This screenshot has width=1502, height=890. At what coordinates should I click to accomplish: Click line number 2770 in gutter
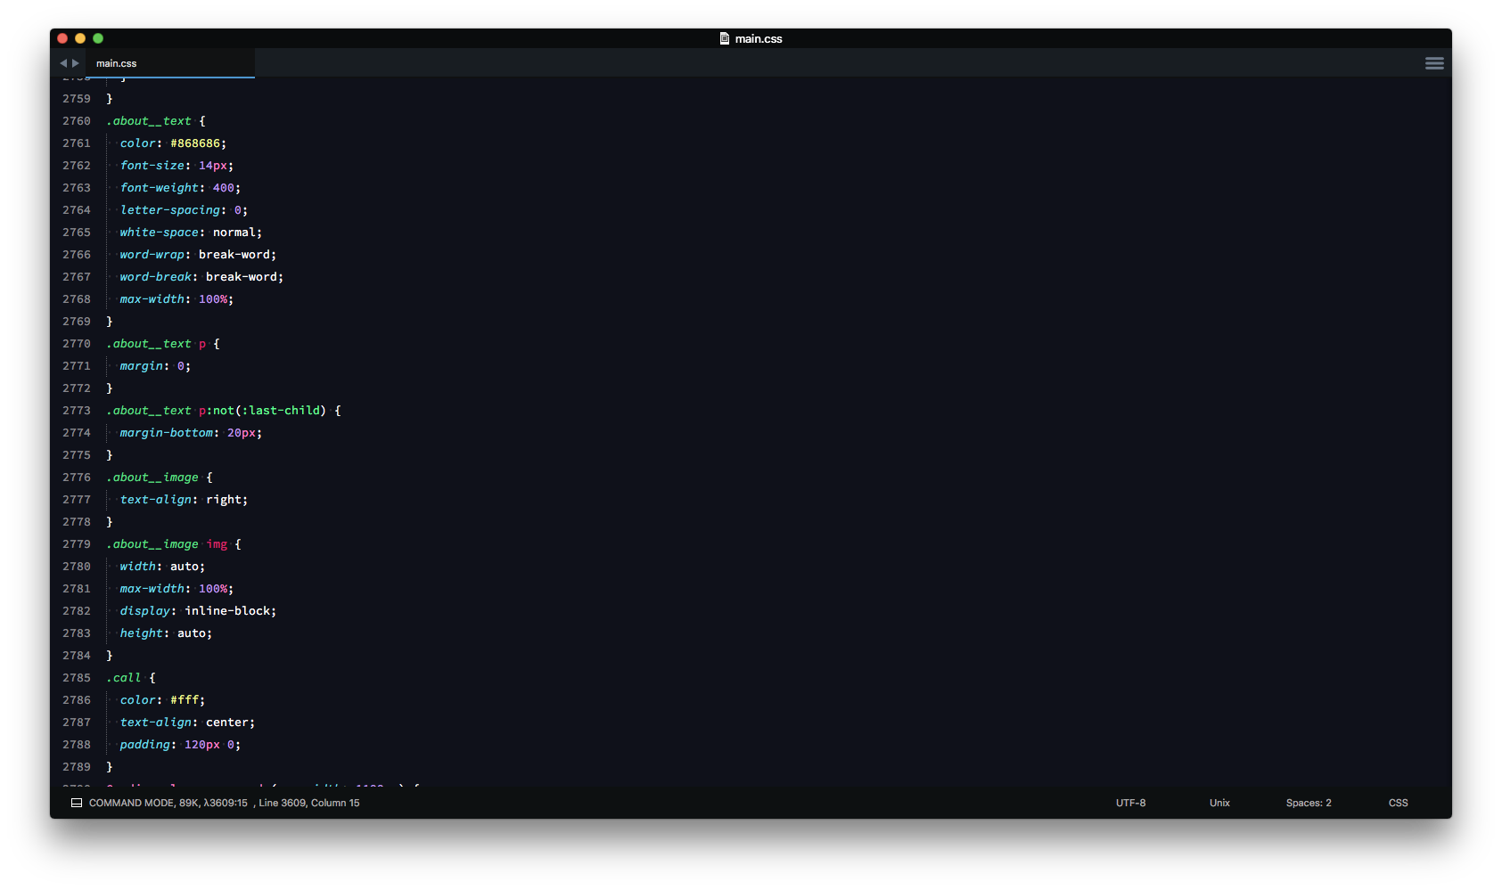(77, 344)
